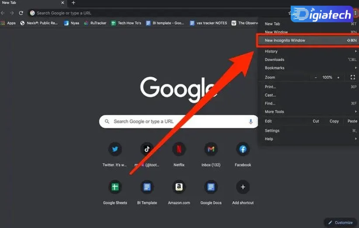
Task: Open the Tech How To's bookmark
Action: point(126,23)
